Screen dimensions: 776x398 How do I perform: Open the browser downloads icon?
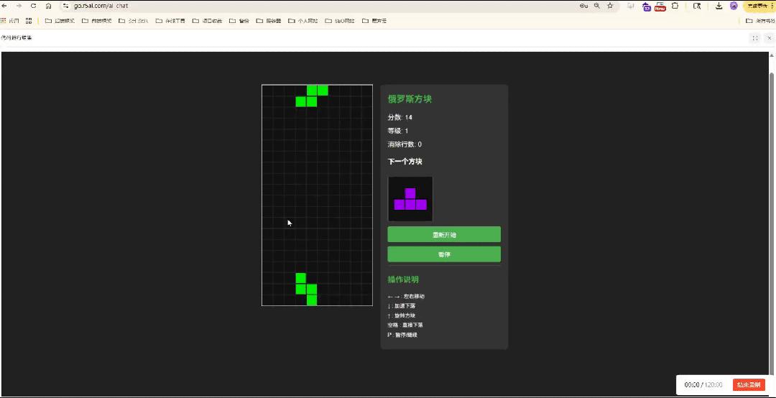[x=719, y=6]
